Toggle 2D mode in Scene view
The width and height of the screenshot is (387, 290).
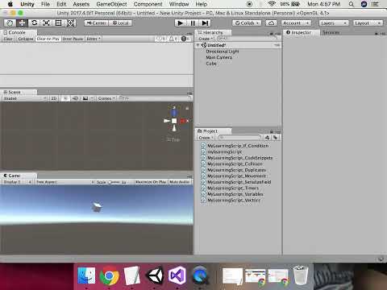(54, 98)
